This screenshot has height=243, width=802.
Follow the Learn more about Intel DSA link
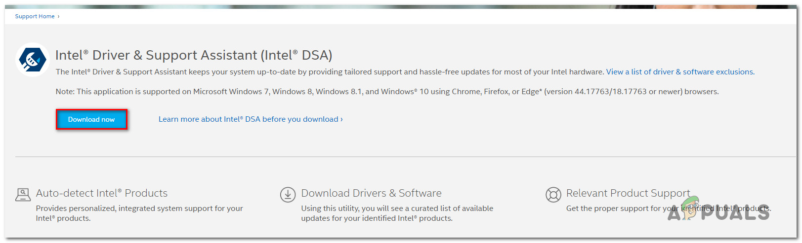click(250, 119)
